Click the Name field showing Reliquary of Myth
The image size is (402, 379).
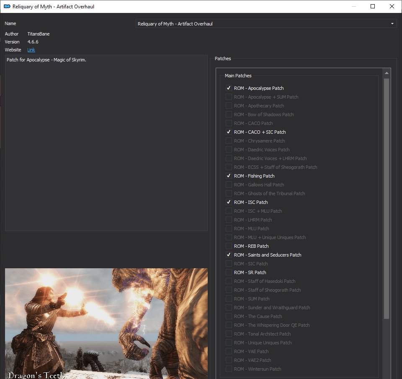click(266, 23)
